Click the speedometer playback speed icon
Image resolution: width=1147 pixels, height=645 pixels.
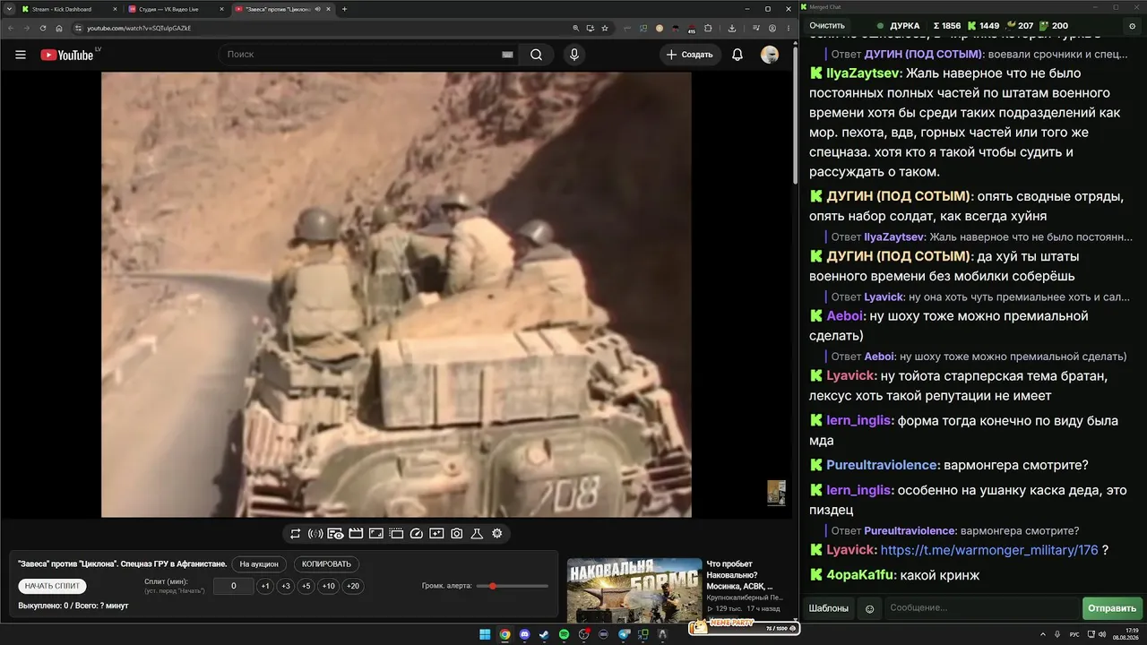coord(416,534)
